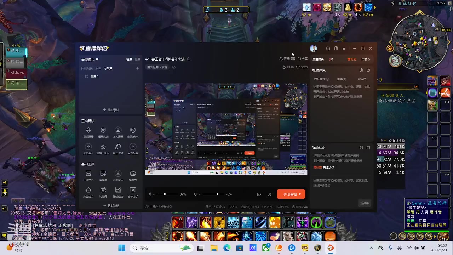453x255 pixels.
Task: Open 火力全开 interactive icon
Action: coord(88,147)
